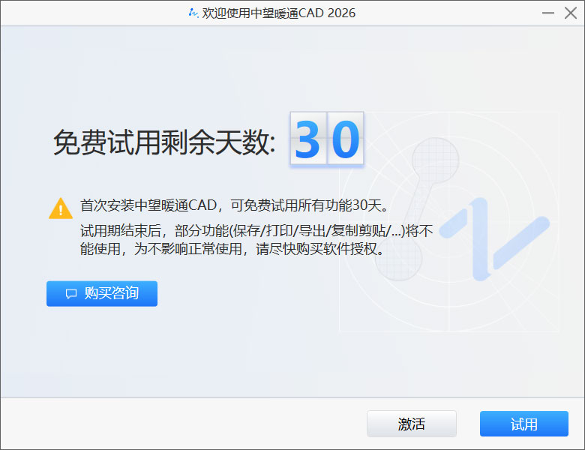Click the remaining days digit 0
This screenshot has height=450, width=585.
coord(346,139)
